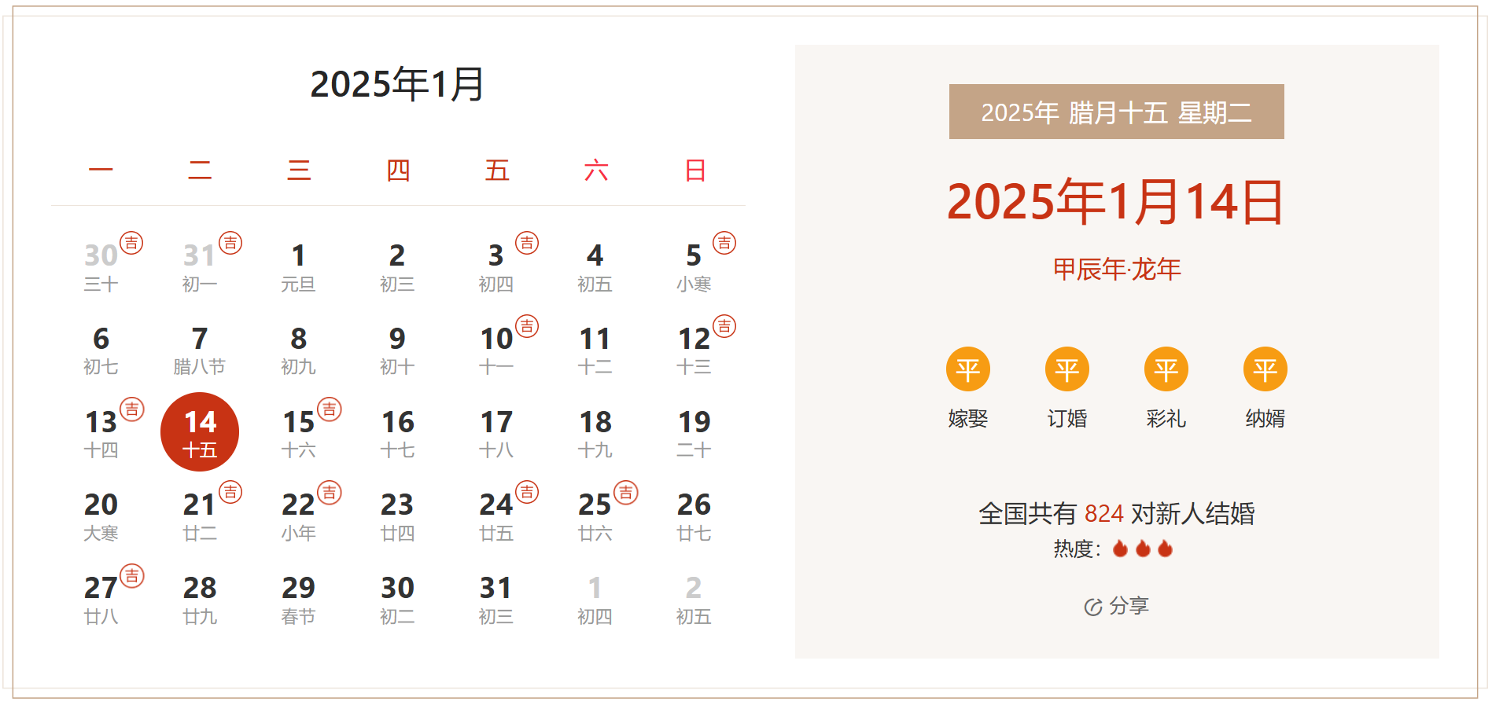This screenshot has width=1492, height=701.
Task: Click the 六 Saturday column header
Action: (595, 171)
